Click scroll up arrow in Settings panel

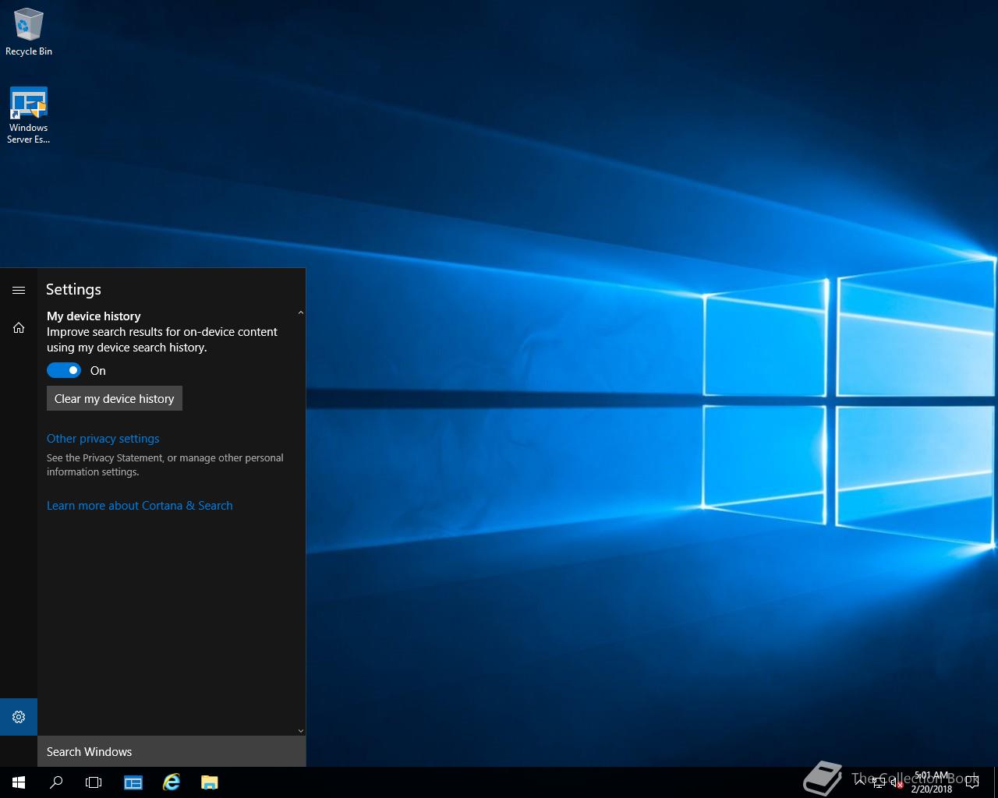300,312
